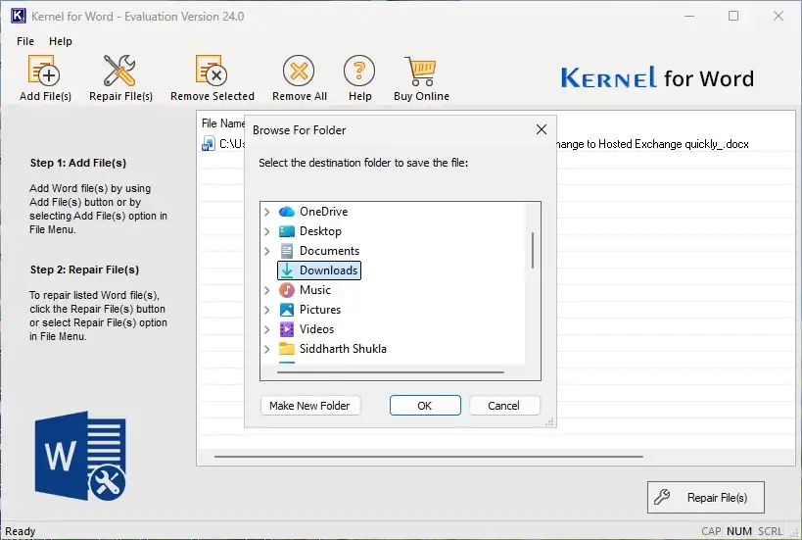Select the OneDrive folder label
Viewport: 802px width, 540px height.
(323, 212)
